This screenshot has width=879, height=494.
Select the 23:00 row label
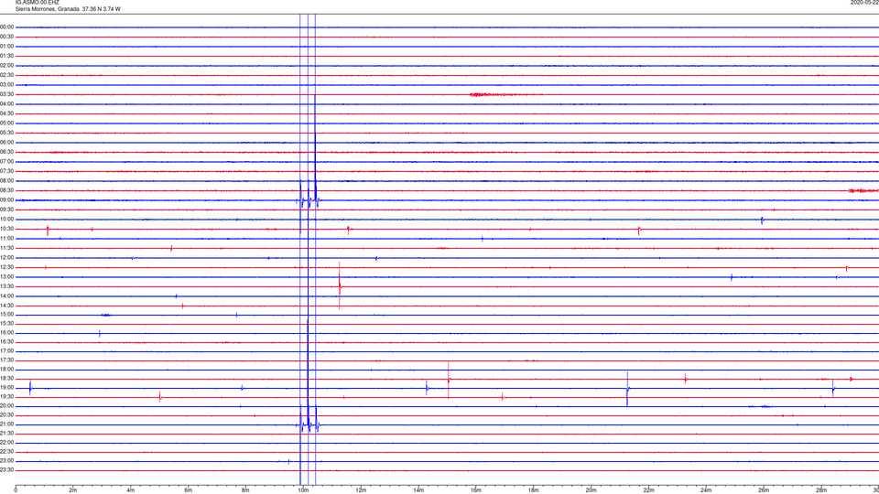[x=6, y=460]
